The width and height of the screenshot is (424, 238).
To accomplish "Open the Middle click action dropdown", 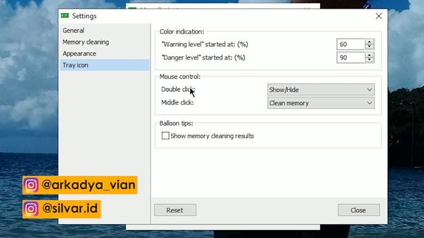I will point(321,103).
